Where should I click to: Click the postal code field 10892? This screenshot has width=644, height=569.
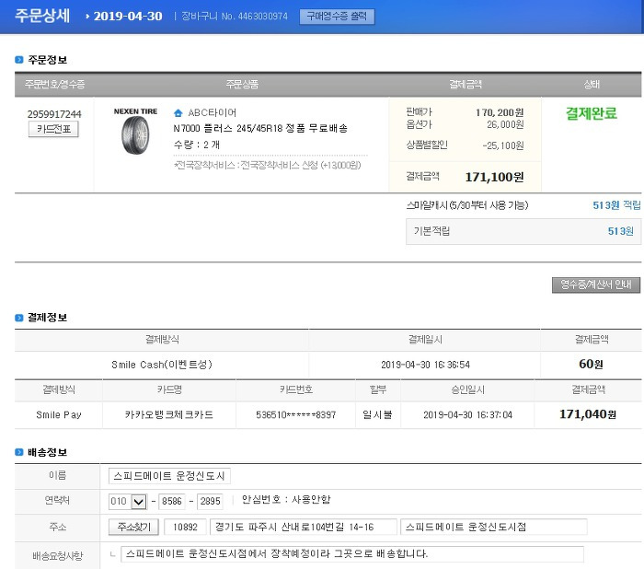[x=185, y=527]
